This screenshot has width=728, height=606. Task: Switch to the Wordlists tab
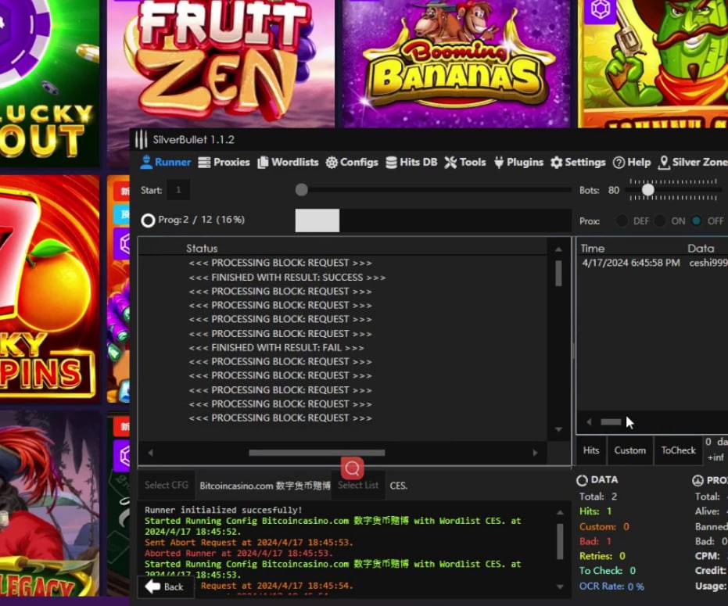(288, 162)
